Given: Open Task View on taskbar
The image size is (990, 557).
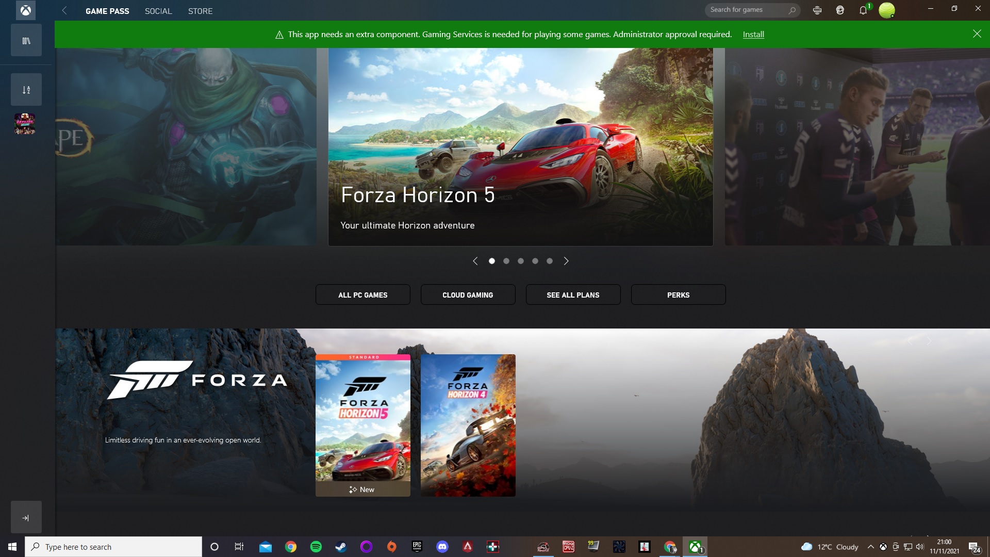Looking at the screenshot, I should (239, 547).
